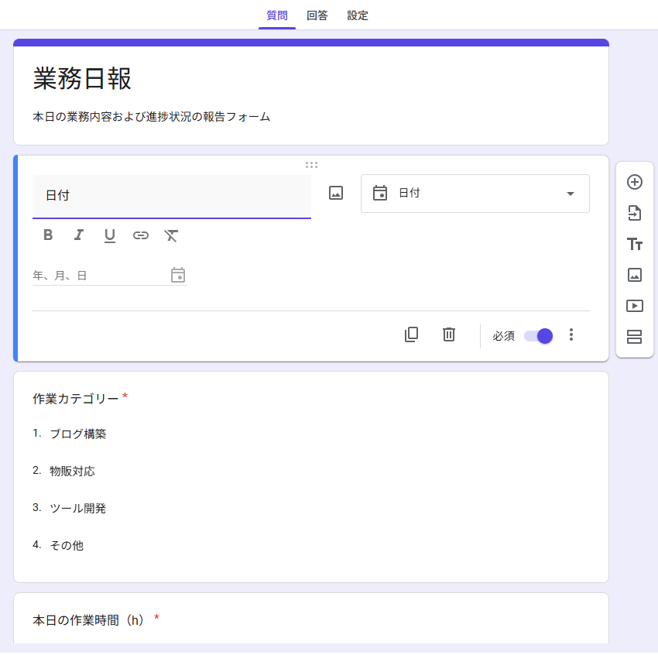This screenshot has height=655, width=658.
Task: Select the 作業カテゴリー question title
Action: pos(76,399)
